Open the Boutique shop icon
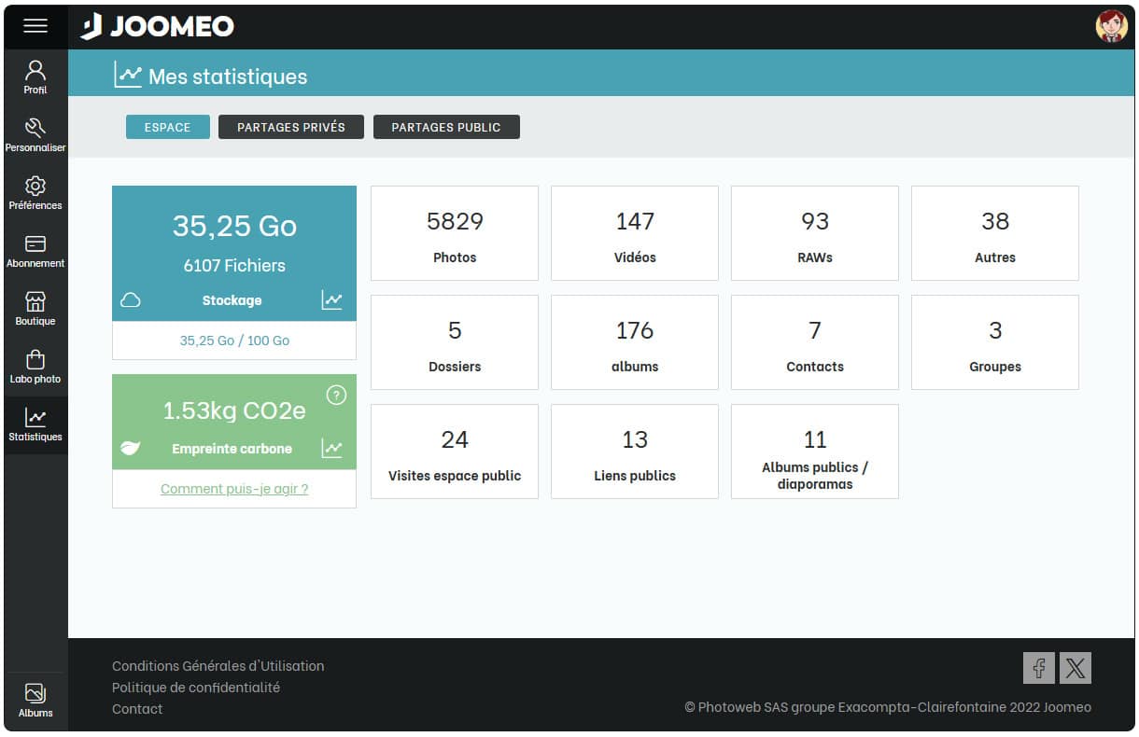The width and height of the screenshot is (1139, 737). tap(35, 308)
